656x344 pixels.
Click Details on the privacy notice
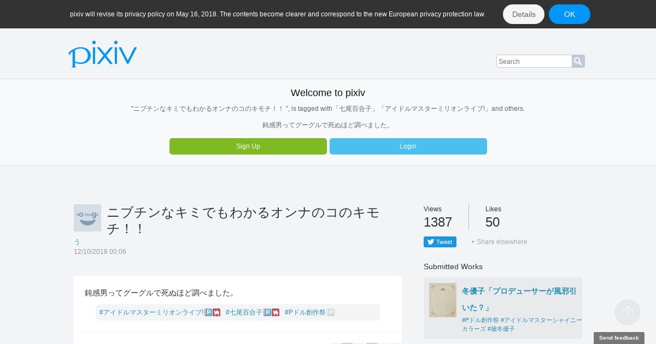tap(524, 14)
